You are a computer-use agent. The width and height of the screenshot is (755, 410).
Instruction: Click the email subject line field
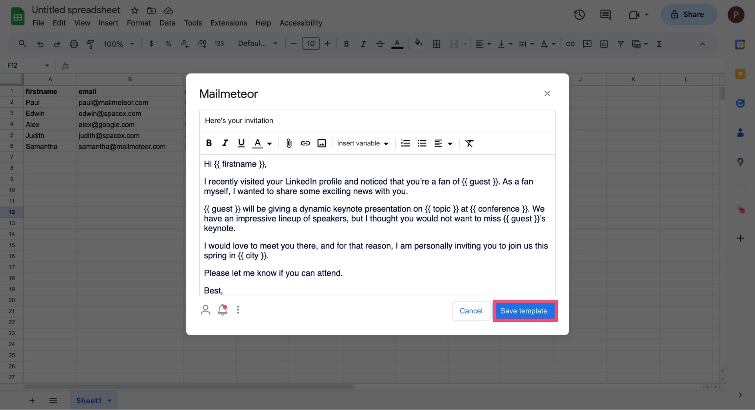tap(377, 121)
